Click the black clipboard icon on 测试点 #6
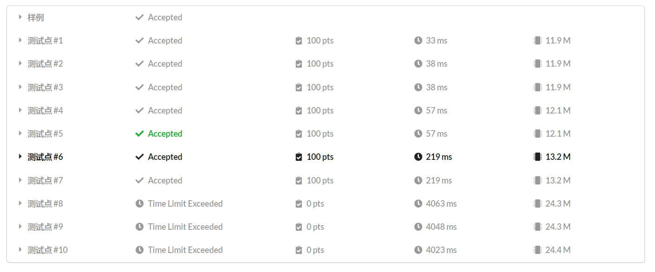The height and width of the screenshot is (272, 655). tap(299, 157)
